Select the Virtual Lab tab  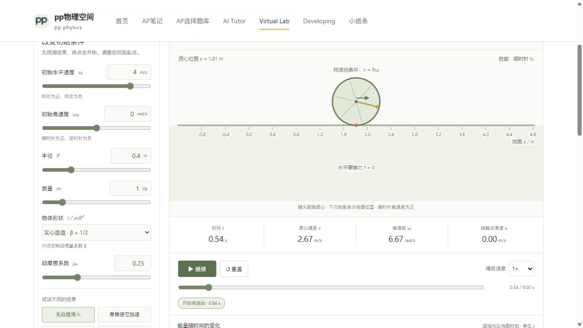[274, 21]
